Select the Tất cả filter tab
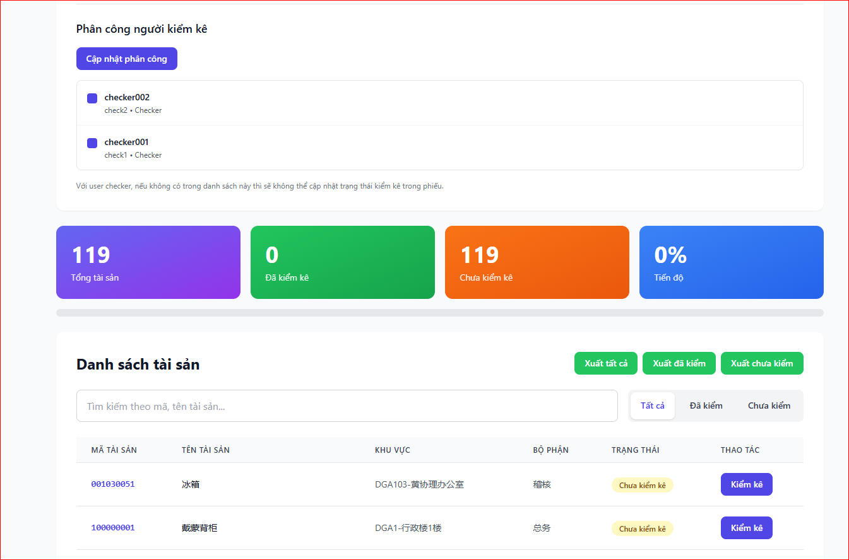This screenshot has height=560, width=849. 652,405
